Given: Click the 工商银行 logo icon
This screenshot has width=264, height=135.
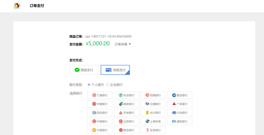Looking at the screenshot, I should click(x=94, y=95).
